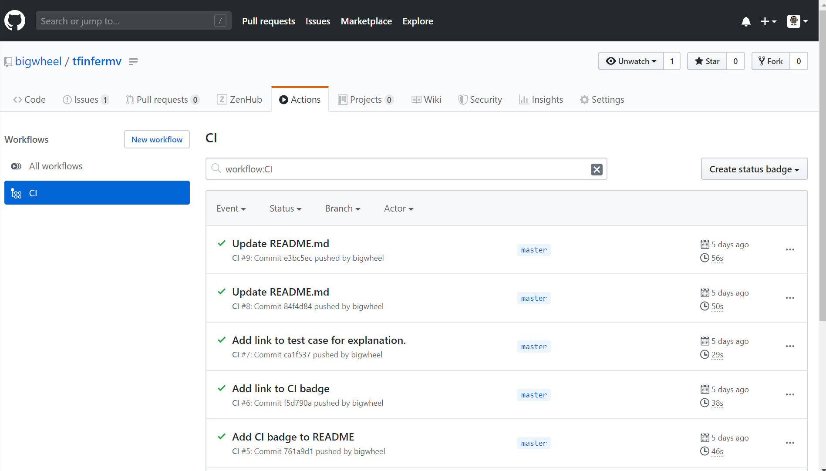This screenshot has width=826, height=471.
Task: Click the success checkmark of CI #5
Action: (x=222, y=437)
